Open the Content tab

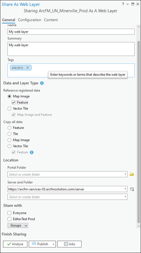coord(51,20)
